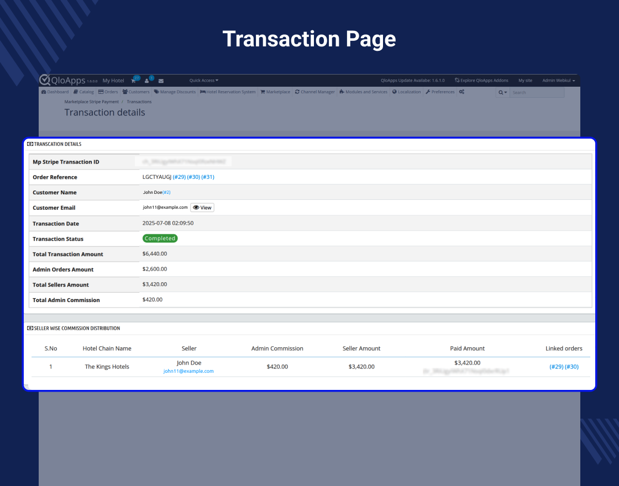Viewport: 619px width, 486px height.
Task: Click the Paid Amount column header
Action: (467, 348)
